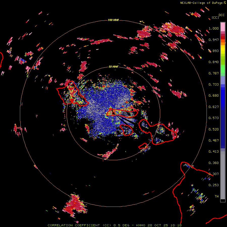Pick the light pink swatch atop color bar

[223, 27]
